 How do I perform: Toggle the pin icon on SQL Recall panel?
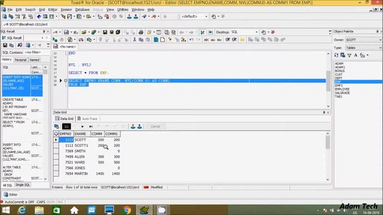pyautogui.click(x=44, y=32)
